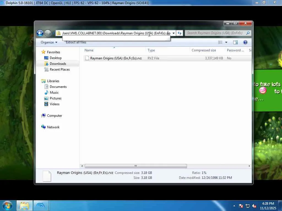Go back with the blue Back arrow

40,33
